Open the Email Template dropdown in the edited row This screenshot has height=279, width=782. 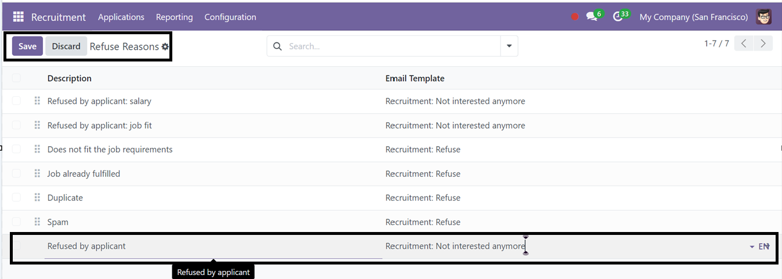pyautogui.click(x=752, y=247)
